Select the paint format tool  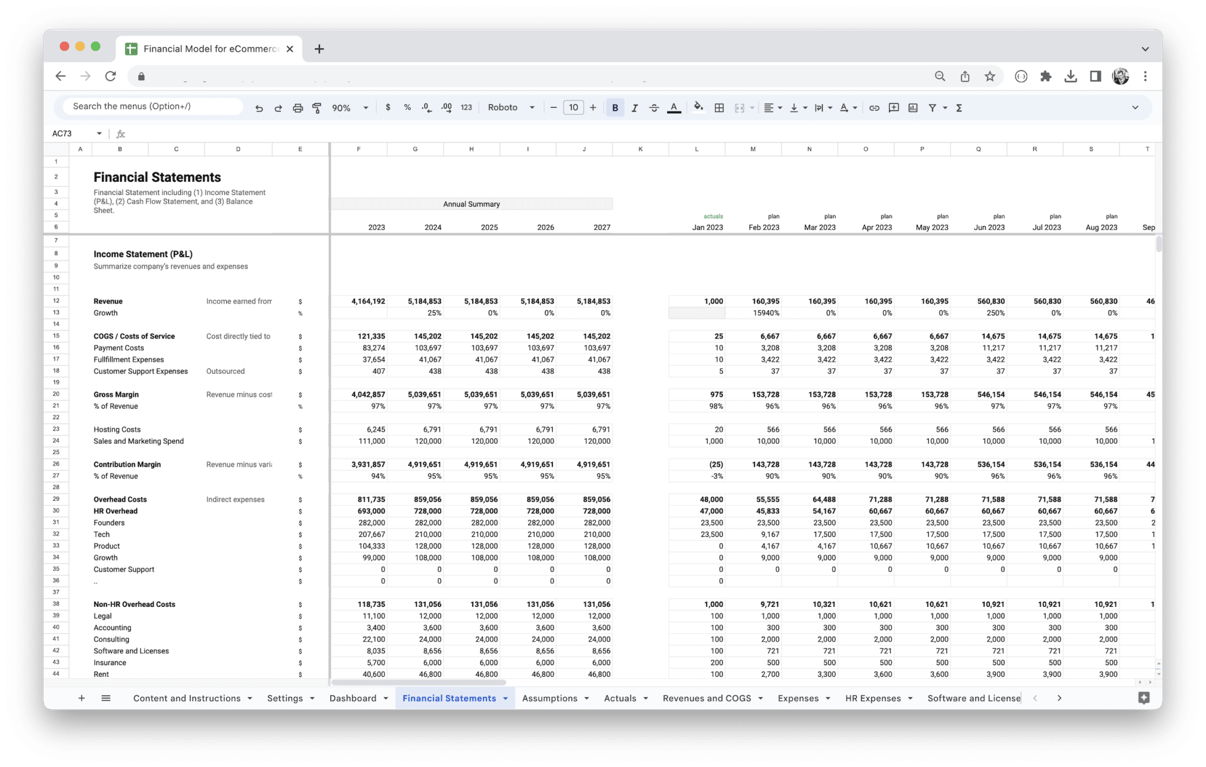click(x=317, y=107)
